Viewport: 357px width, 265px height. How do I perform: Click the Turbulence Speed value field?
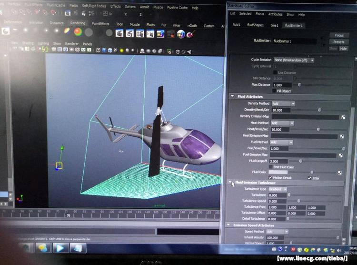277,201
